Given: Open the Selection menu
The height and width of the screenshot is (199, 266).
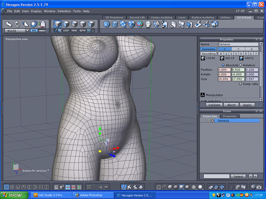Looking at the screenshot, I should pos(64,11).
